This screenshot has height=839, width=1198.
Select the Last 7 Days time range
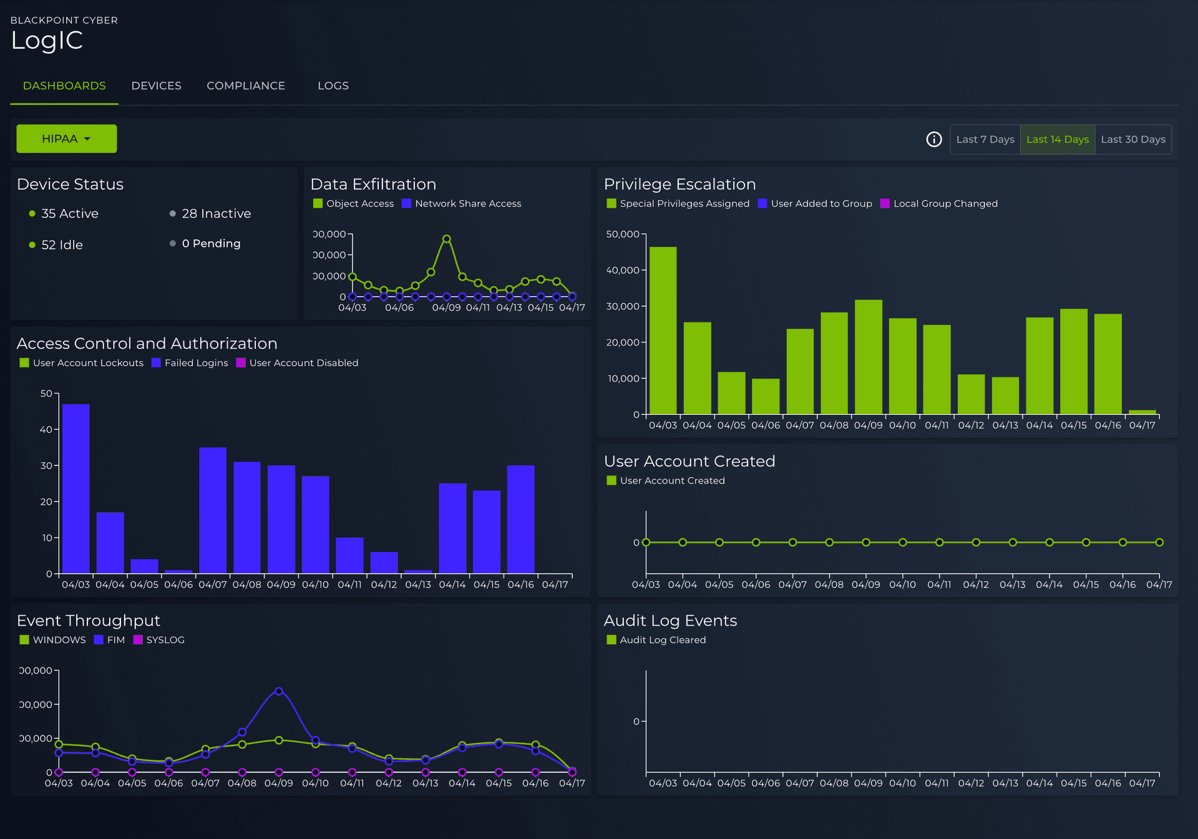point(985,139)
